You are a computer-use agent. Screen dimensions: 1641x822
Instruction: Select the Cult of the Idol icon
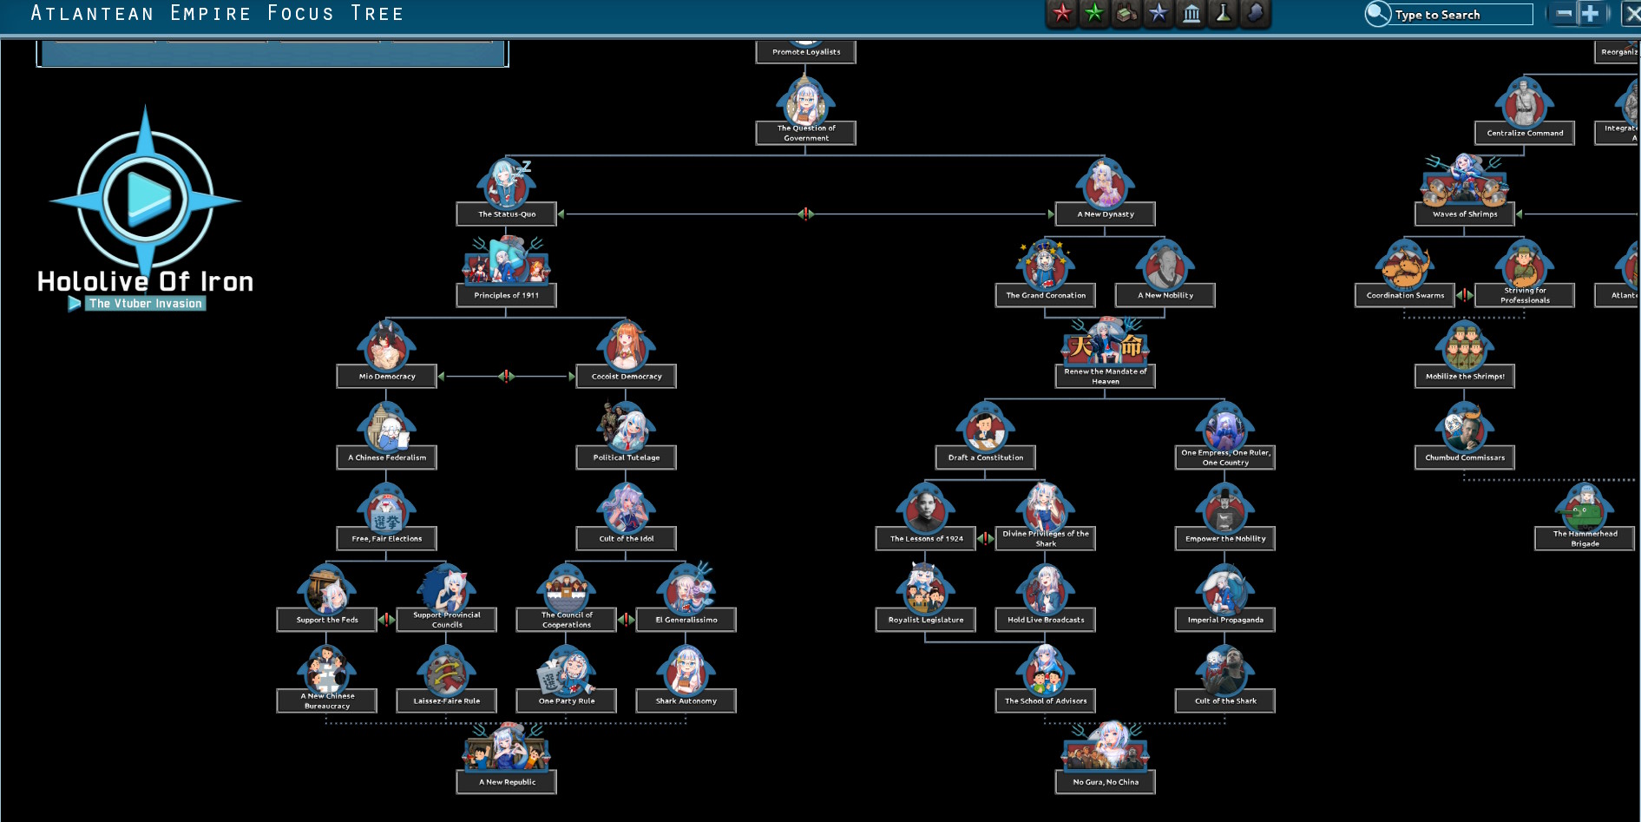[x=626, y=507]
